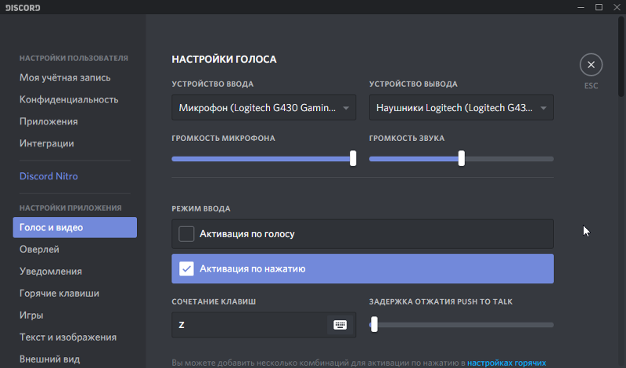This screenshot has height=368, width=626.
Task: Enable Активация по голосу checkbox
Action: pos(186,234)
